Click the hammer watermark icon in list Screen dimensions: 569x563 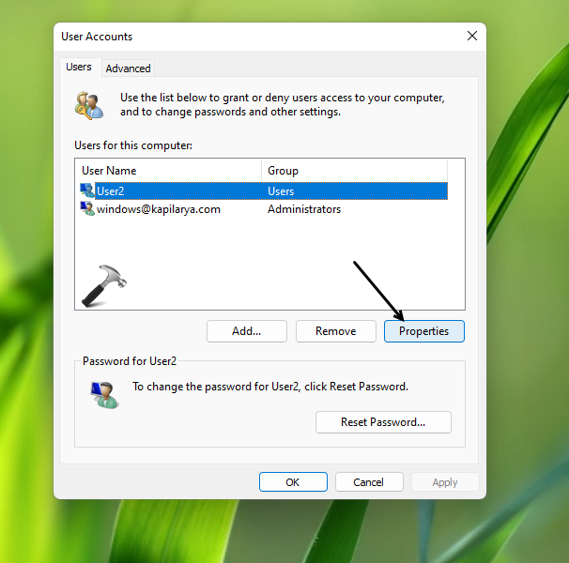click(102, 284)
